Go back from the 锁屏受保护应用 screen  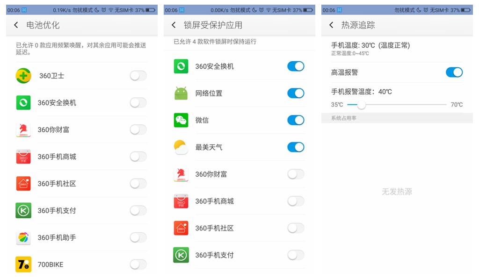click(174, 25)
